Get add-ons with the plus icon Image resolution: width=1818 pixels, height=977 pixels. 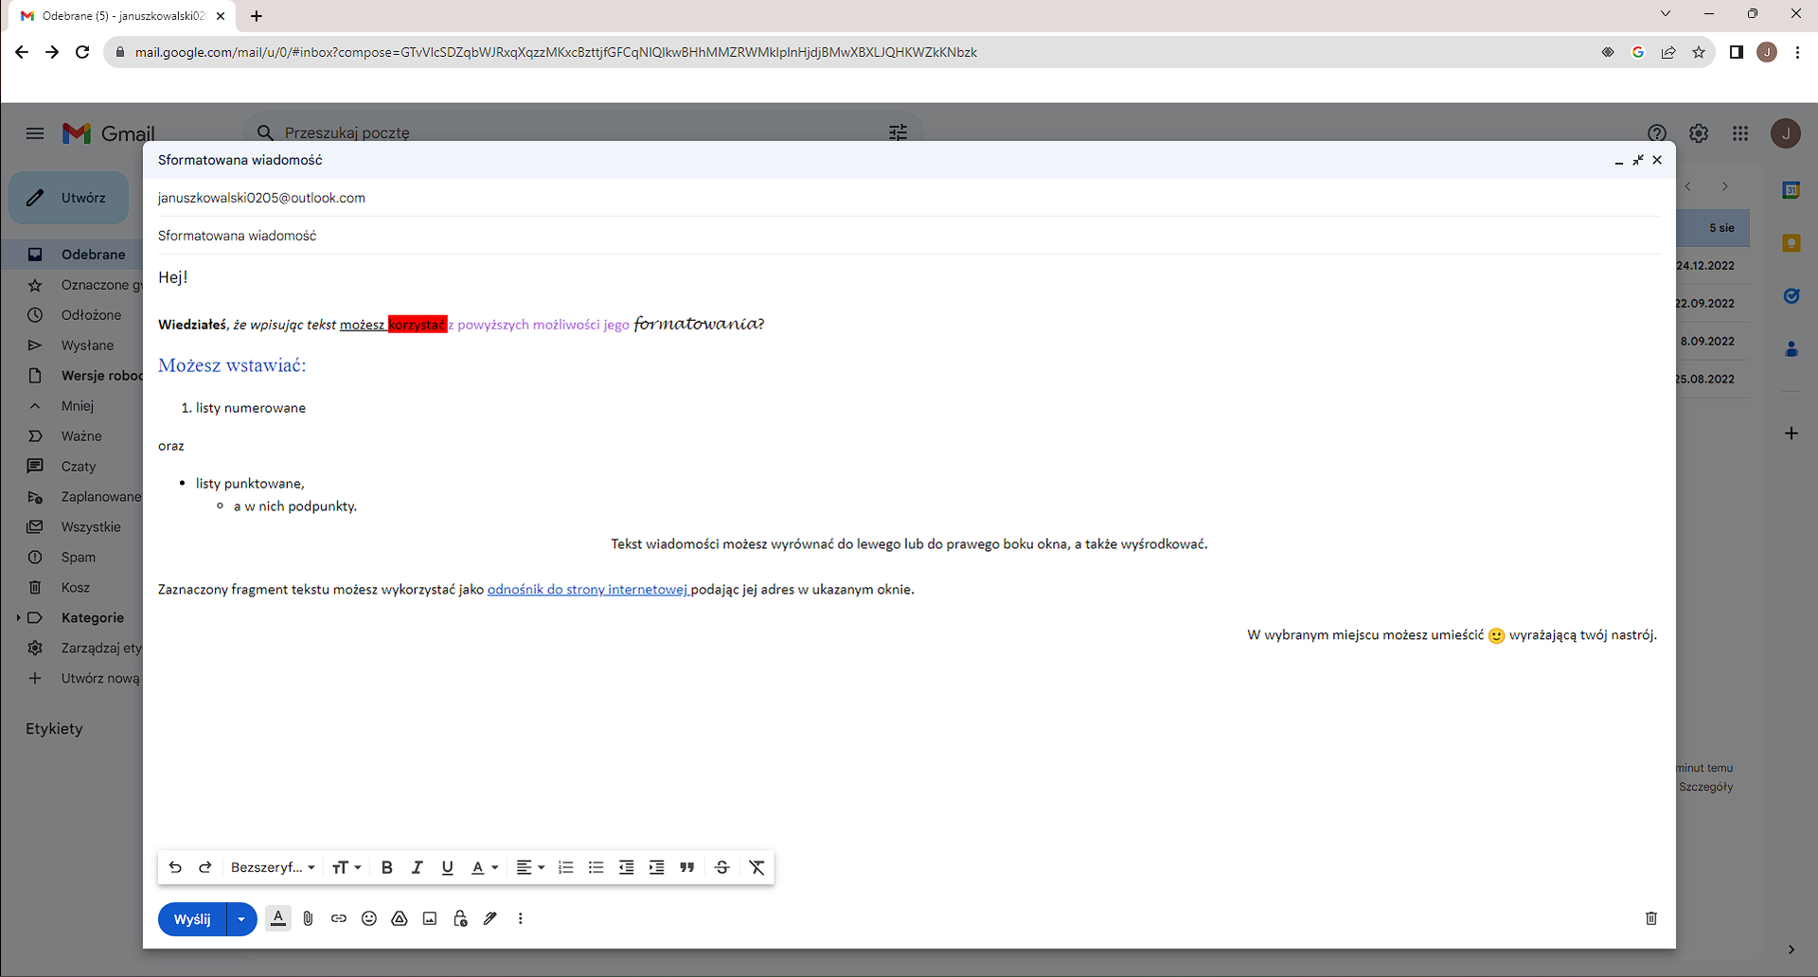[1791, 434]
